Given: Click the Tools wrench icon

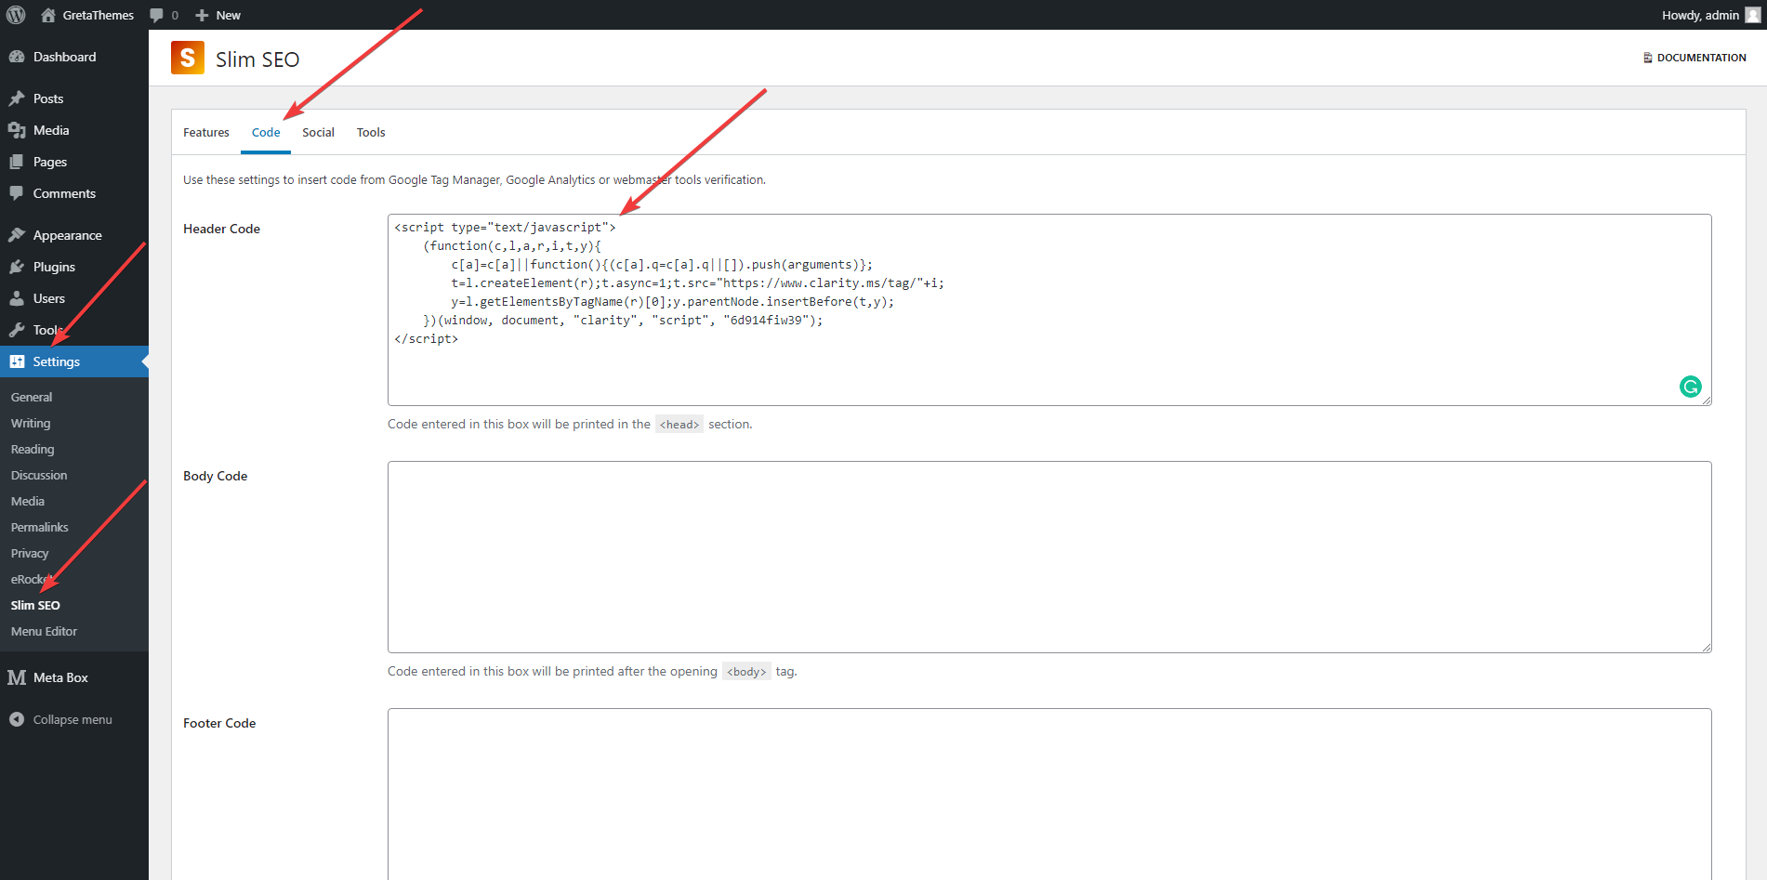Looking at the screenshot, I should (17, 330).
